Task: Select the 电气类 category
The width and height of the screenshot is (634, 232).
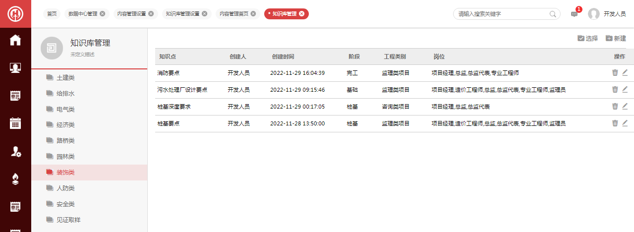Action: tap(89, 109)
